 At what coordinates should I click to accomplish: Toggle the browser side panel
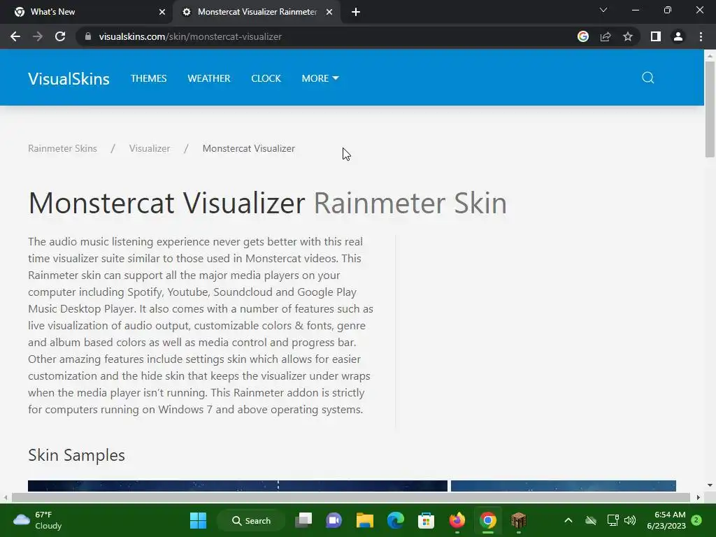pos(655,36)
